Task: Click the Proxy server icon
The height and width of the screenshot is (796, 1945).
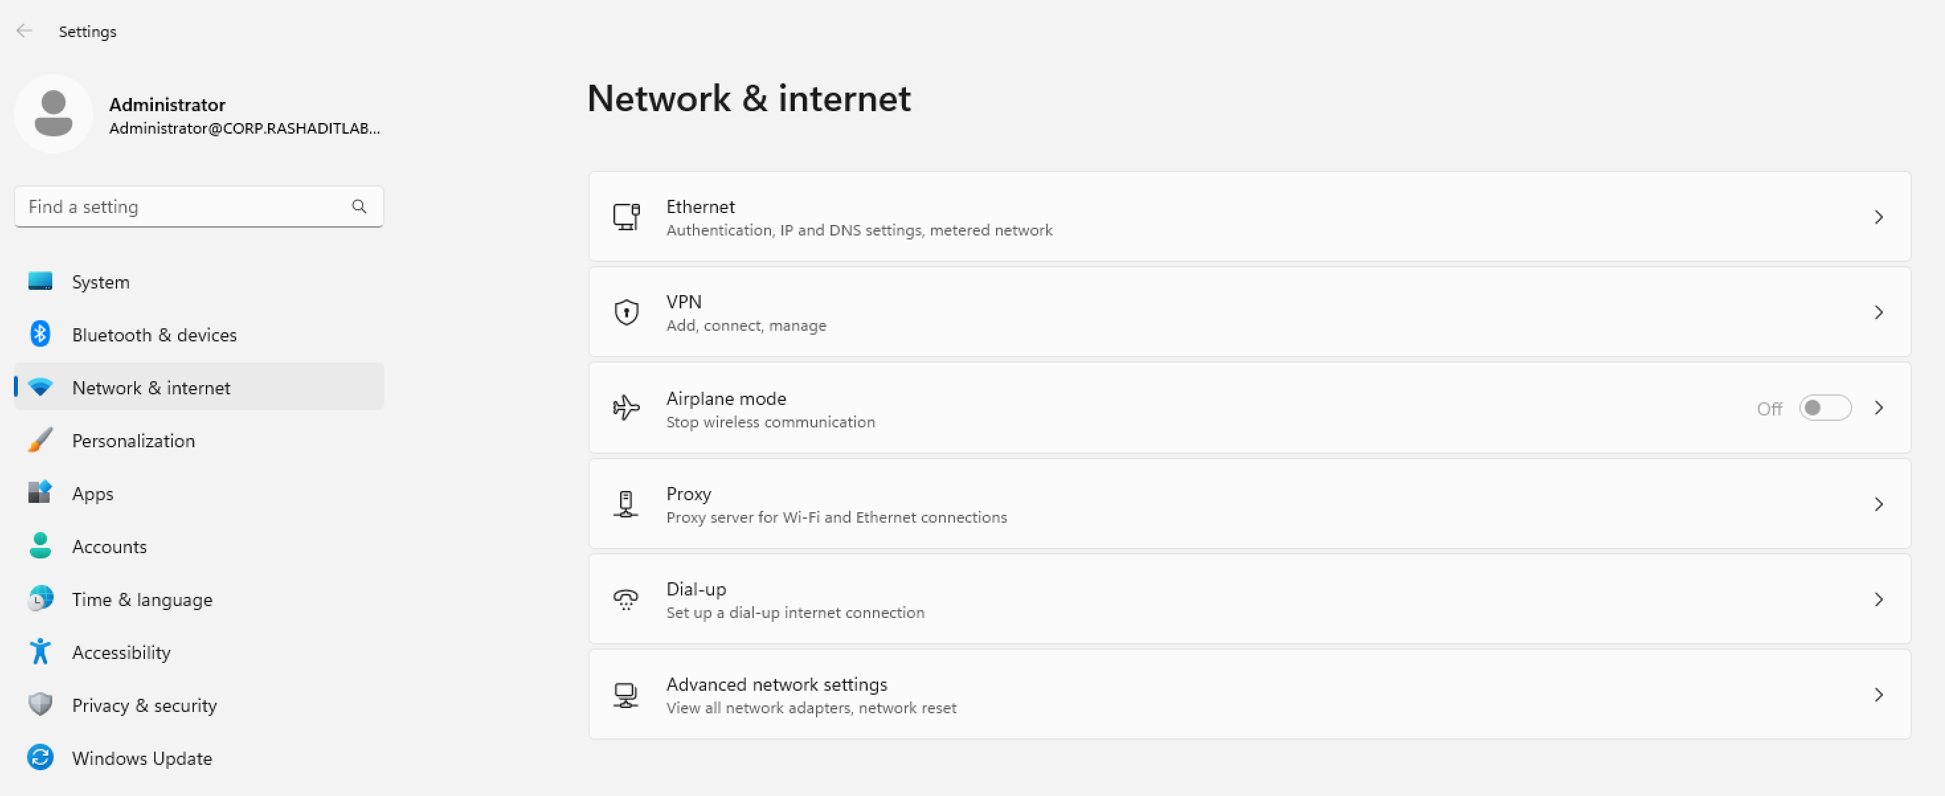Action: [626, 504]
